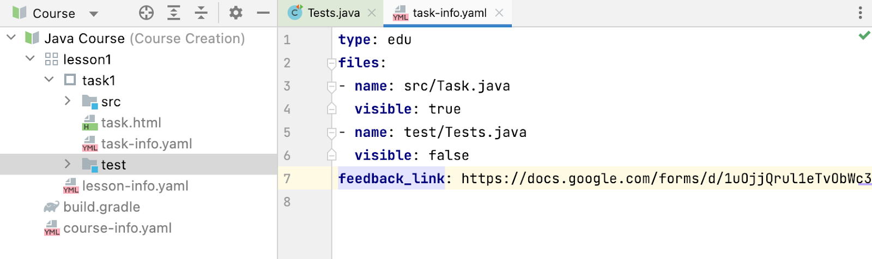Collapse the lesson1 node
The image size is (872, 259).
point(31,59)
